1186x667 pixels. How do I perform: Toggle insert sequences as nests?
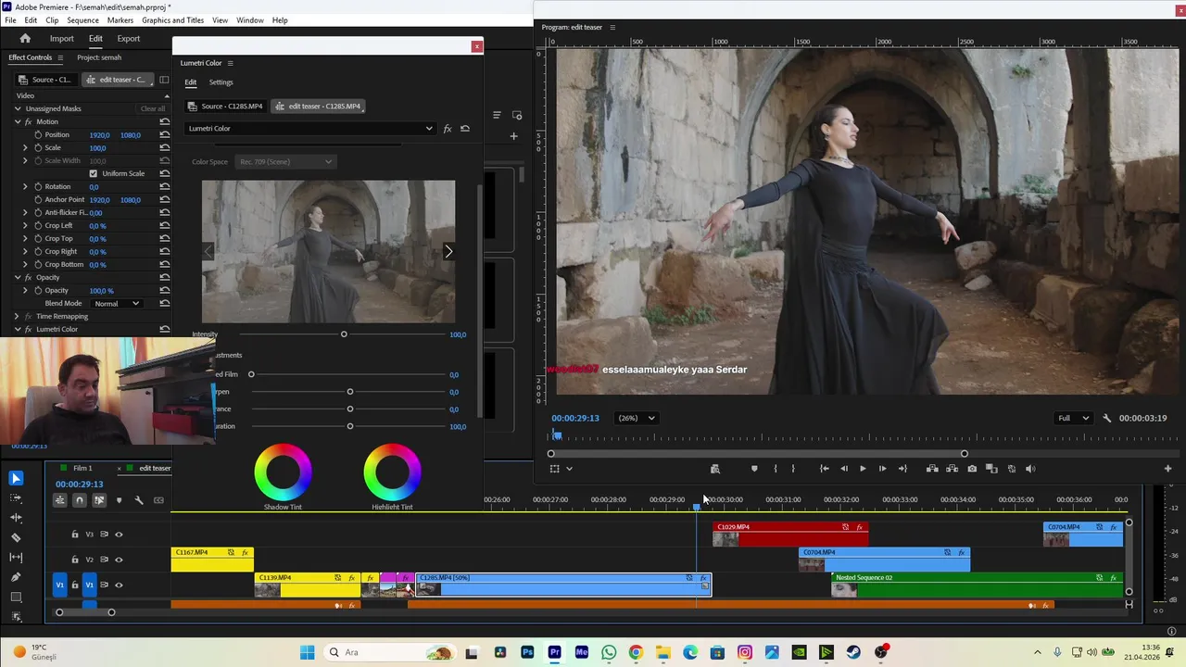(59, 500)
